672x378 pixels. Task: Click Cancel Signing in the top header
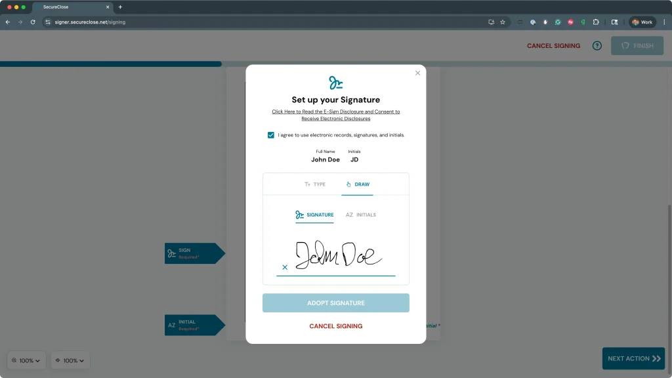(553, 46)
